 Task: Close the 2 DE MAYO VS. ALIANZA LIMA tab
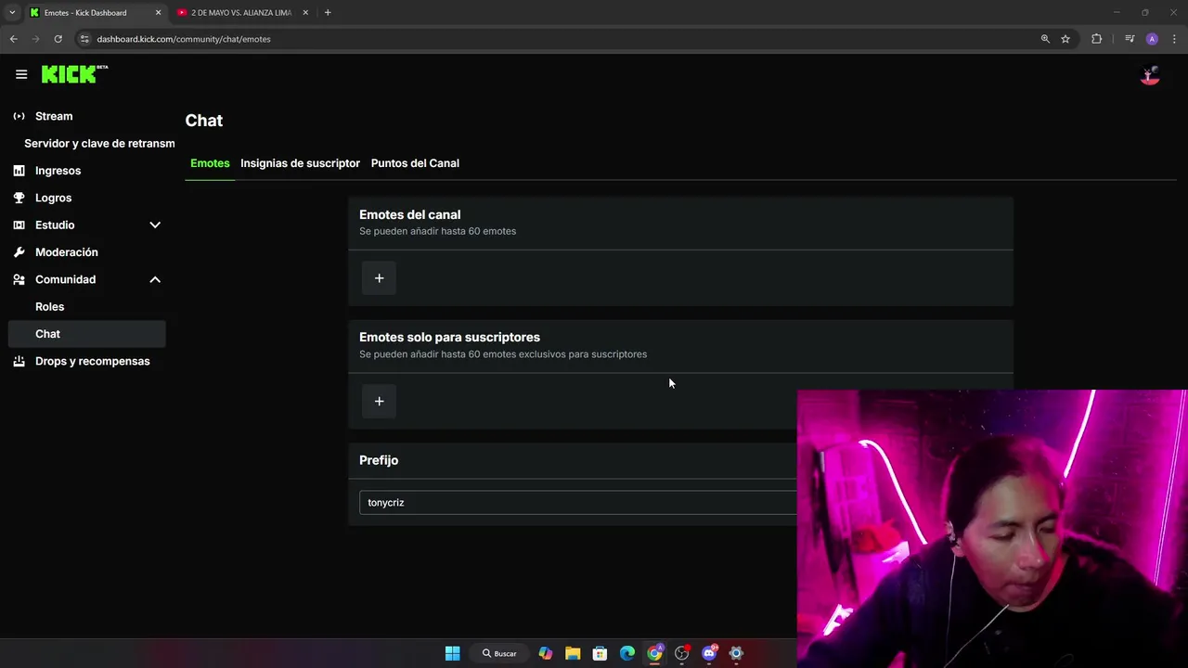(305, 13)
